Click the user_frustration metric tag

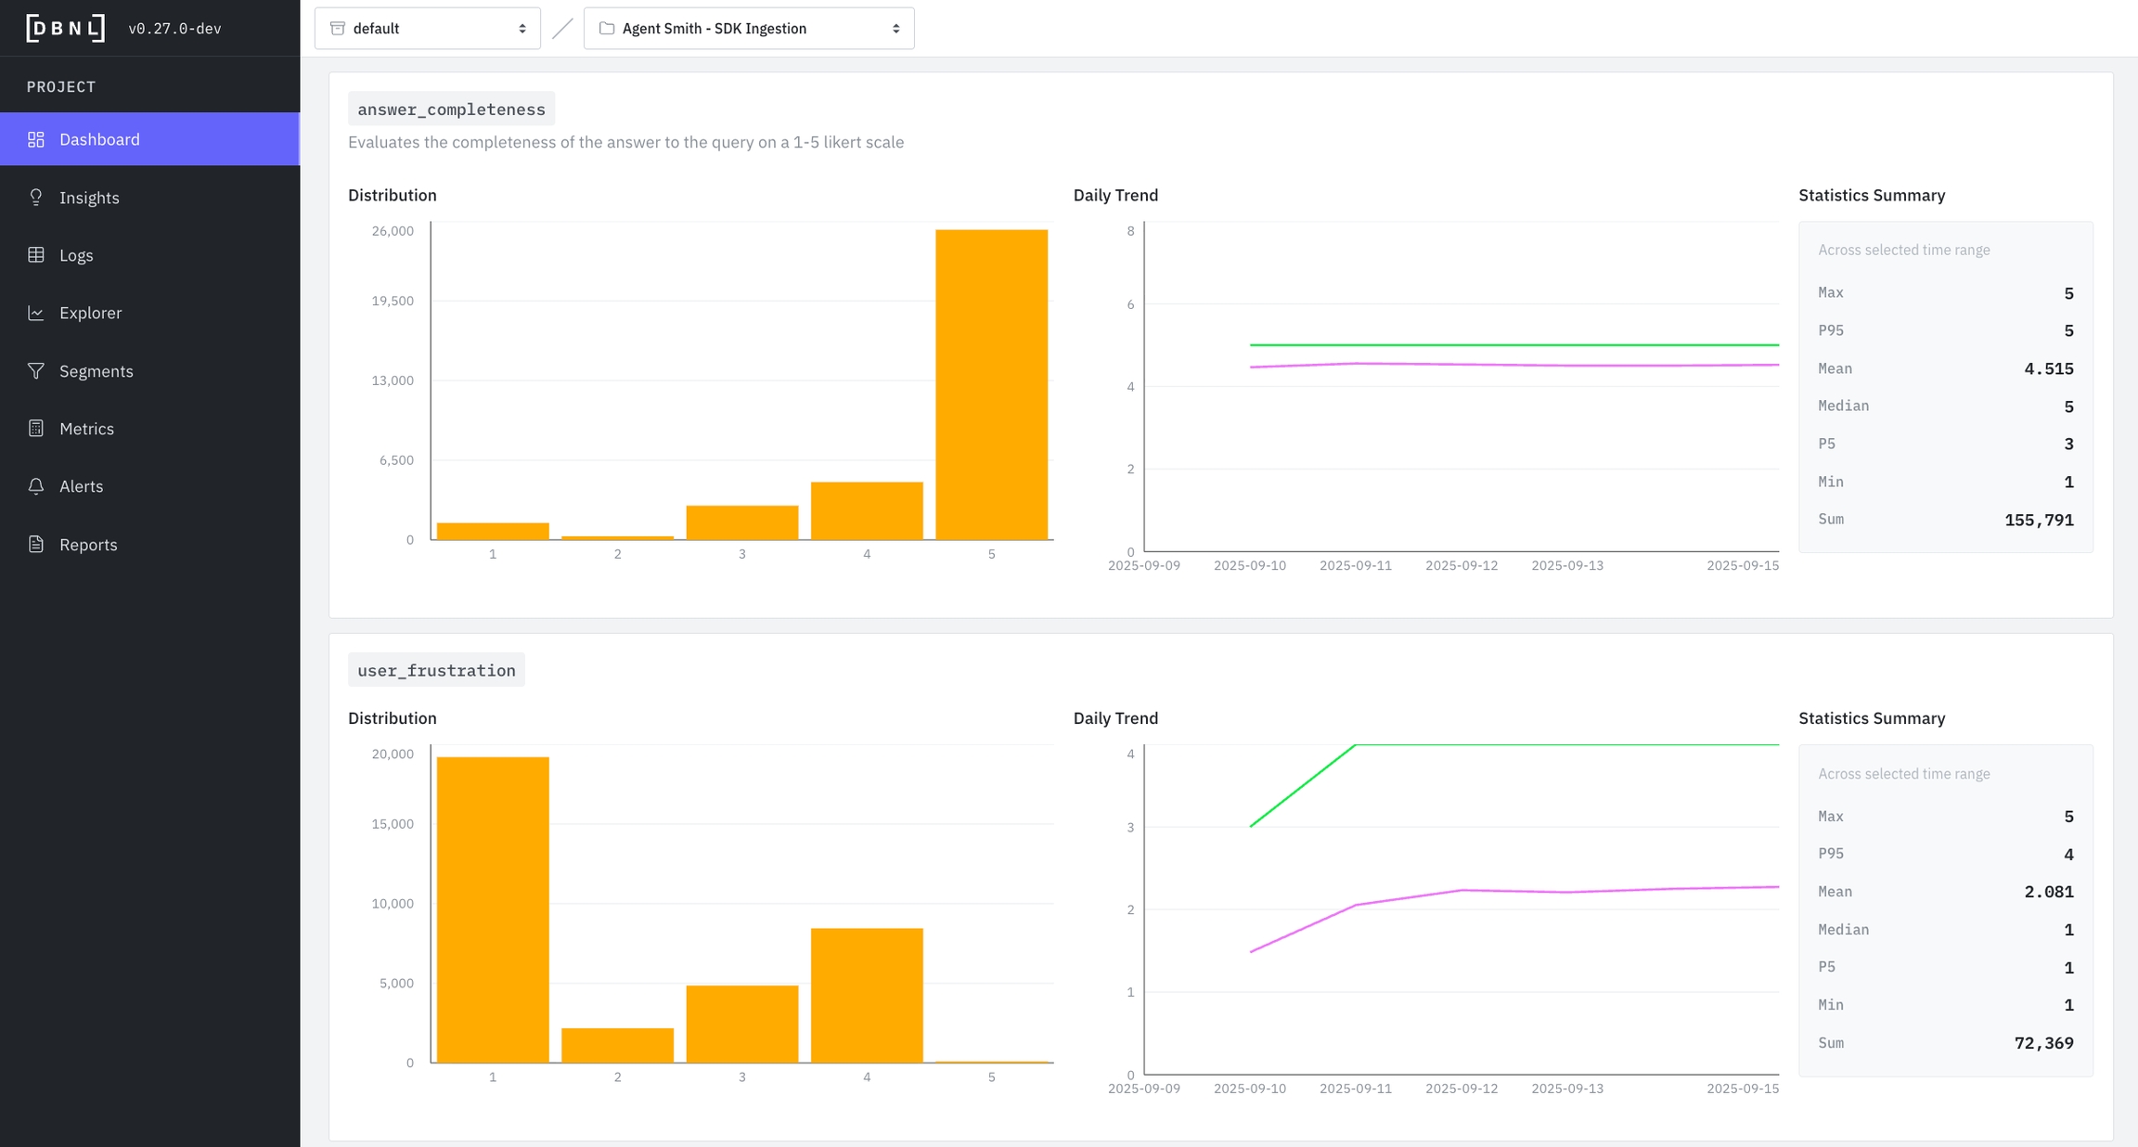click(x=436, y=670)
